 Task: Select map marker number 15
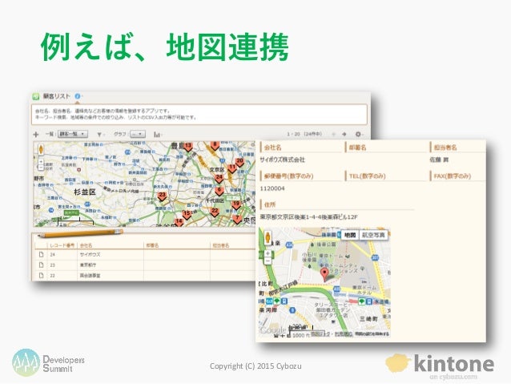(187, 214)
